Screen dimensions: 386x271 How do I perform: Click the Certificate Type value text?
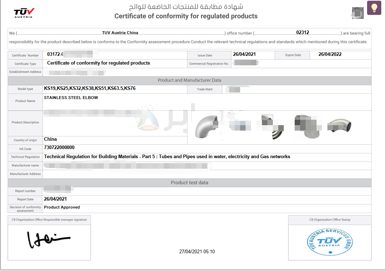point(99,63)
